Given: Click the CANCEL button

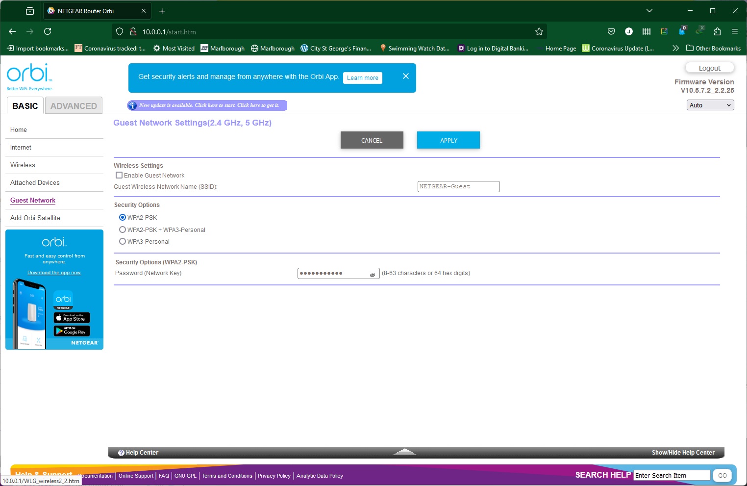Looking at the screenshot, I should tap(372, 140).
